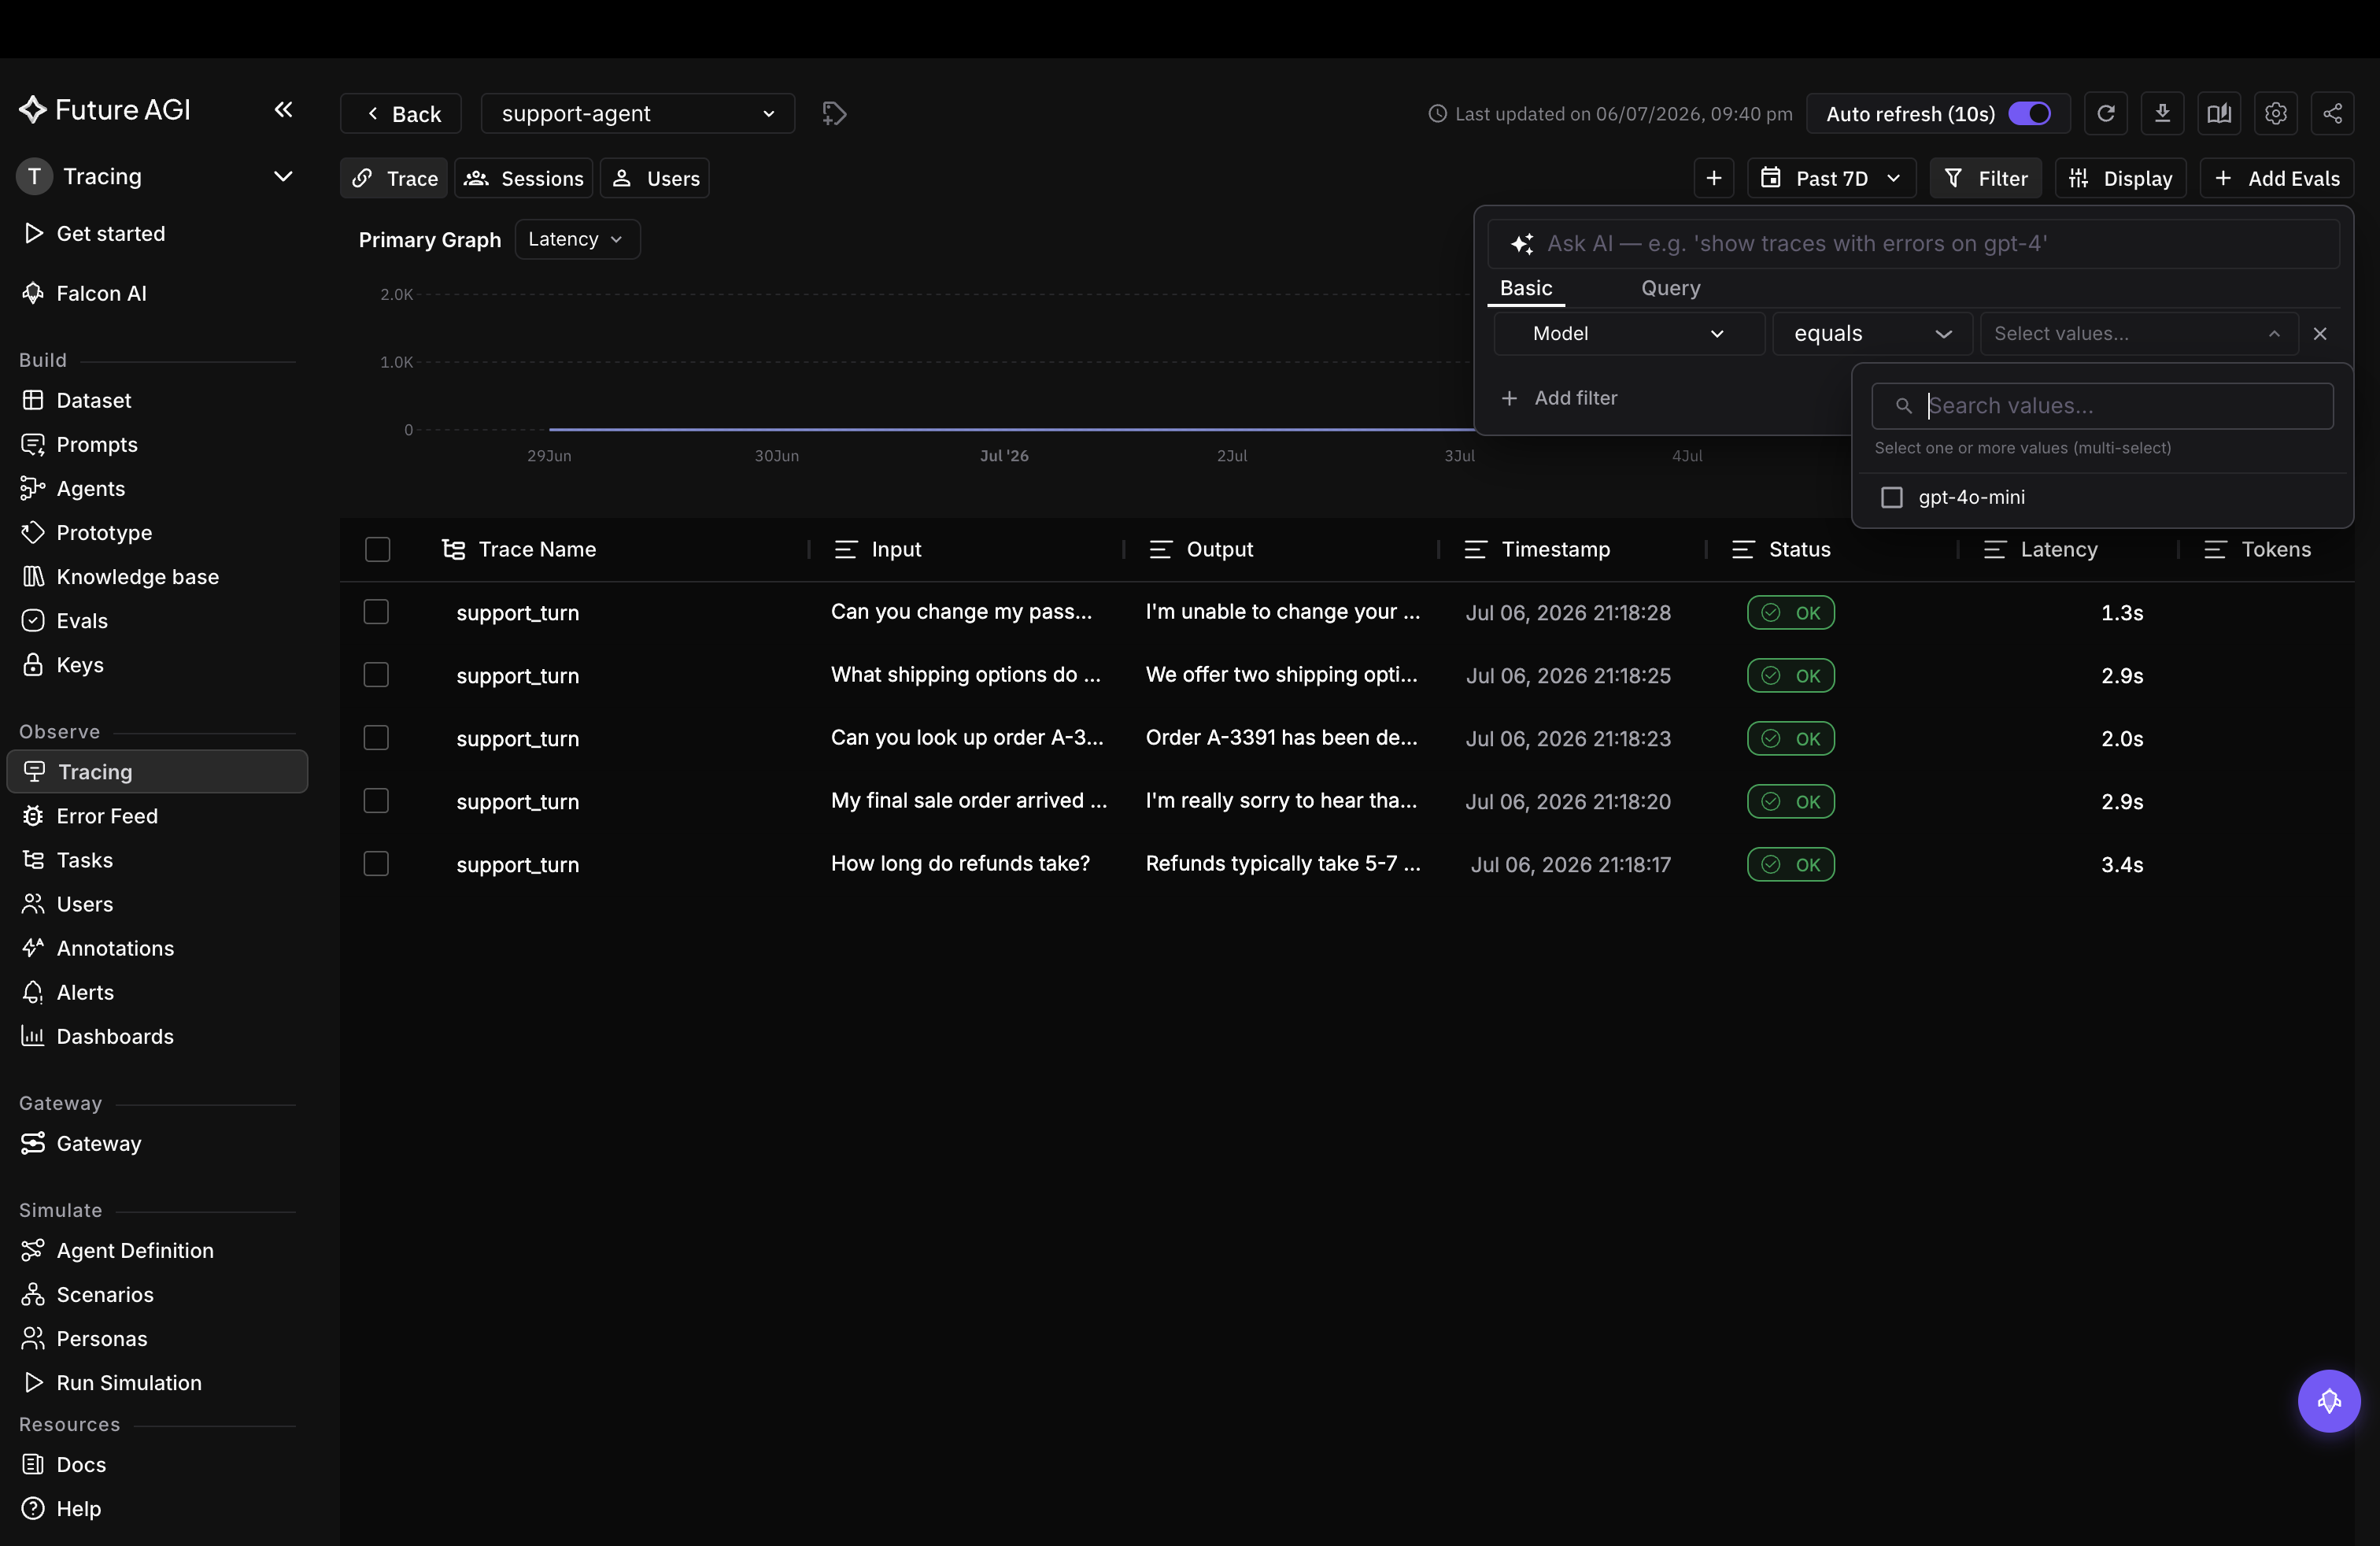This screenshot has width=2380, height=1546.
Task: Open Evals in the sidebar
Action: pos(81,620)
